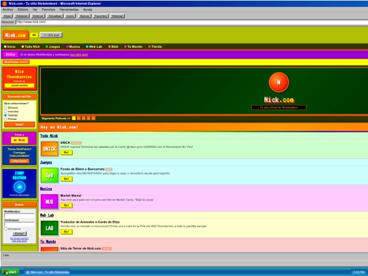Go to the Blab nav tab
This screenshot has height=276, width=368.
coord(113,47)
